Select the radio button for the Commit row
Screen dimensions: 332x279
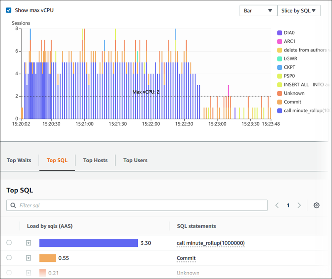click(10, 258)
